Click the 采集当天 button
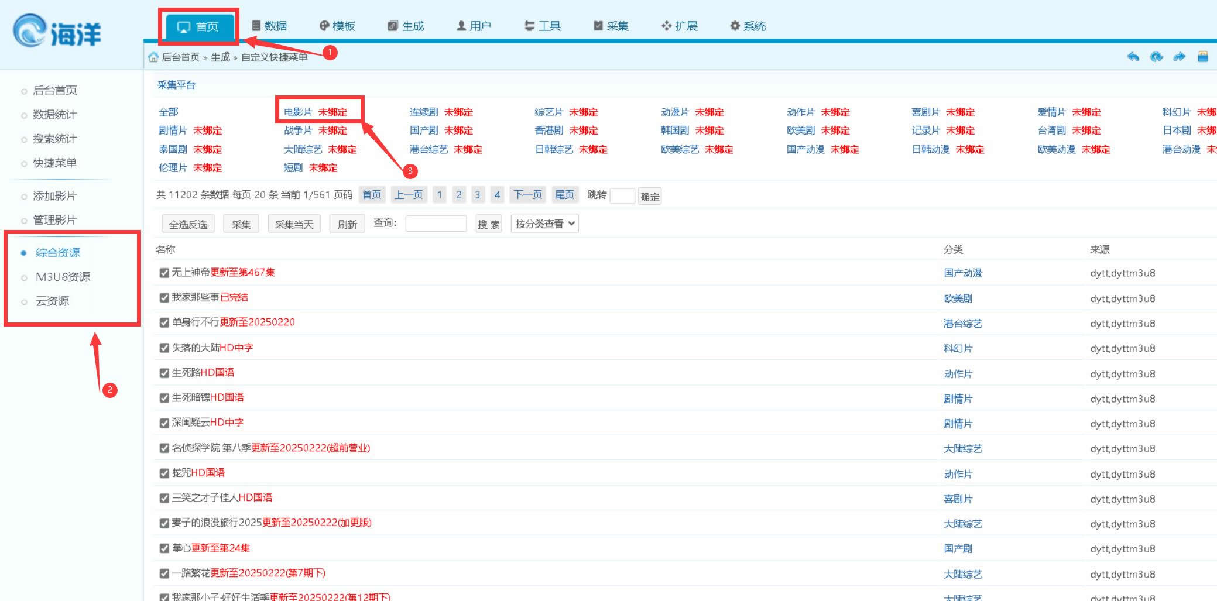This screenshot has width=1217, height=601. point(294,224)
